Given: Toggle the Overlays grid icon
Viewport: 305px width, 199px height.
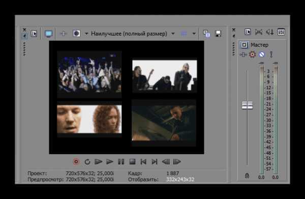Looking at the screenshot, I should (184, 34).
